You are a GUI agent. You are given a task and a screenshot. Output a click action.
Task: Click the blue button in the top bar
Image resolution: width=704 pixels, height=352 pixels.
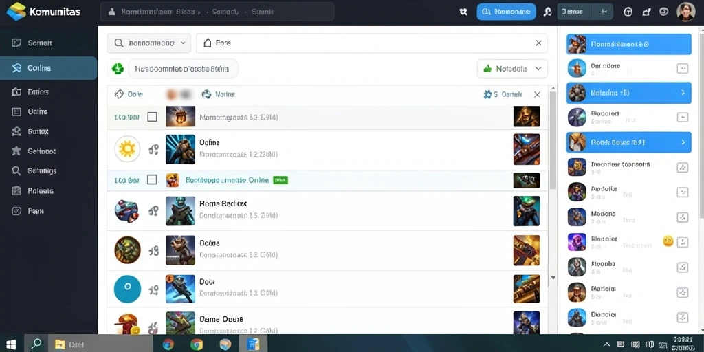[x=506, y=12]
